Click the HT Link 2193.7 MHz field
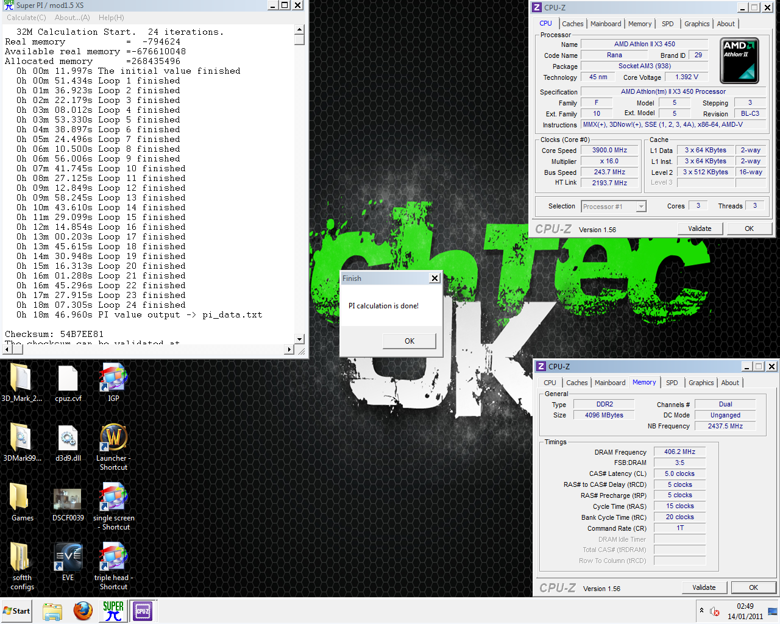This screenshot has width=780, height=624. [609, 183]
